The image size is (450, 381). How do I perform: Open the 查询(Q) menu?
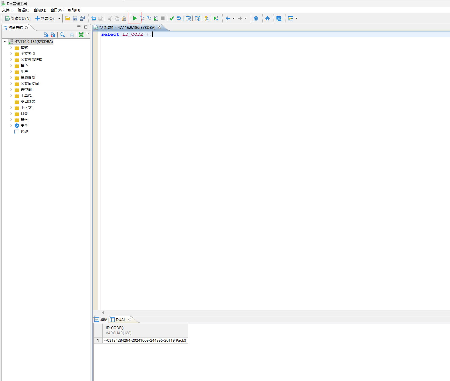pos(40,10)
